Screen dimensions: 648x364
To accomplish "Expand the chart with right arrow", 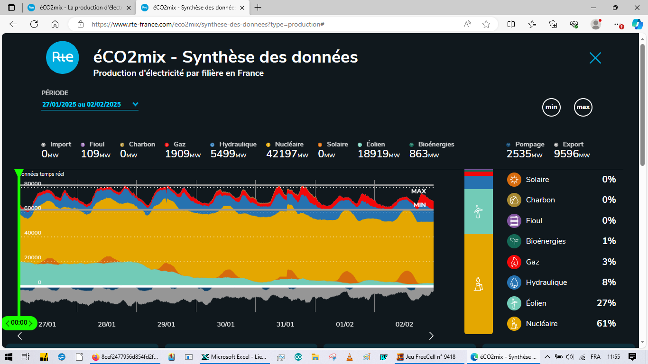I will [431, 336].
